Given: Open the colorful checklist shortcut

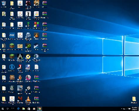Looking at the screenshot, I should pyautogui.click(x=36, y=14).
